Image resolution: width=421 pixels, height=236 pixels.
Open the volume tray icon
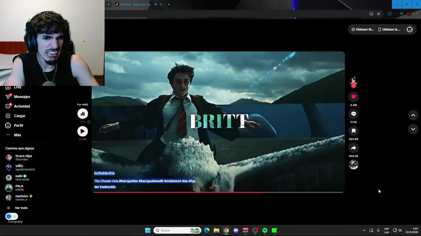tap(400, 230)
